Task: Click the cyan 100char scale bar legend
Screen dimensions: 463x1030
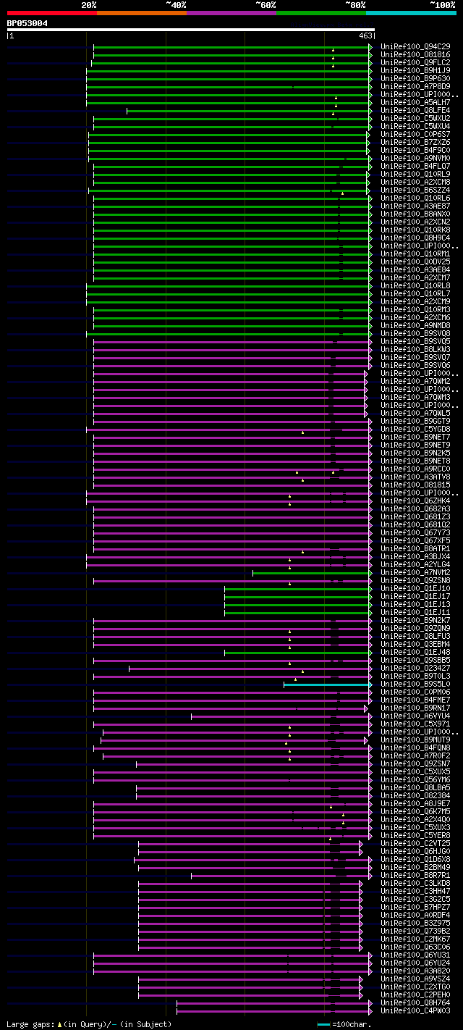Action: coord(323,1025)
